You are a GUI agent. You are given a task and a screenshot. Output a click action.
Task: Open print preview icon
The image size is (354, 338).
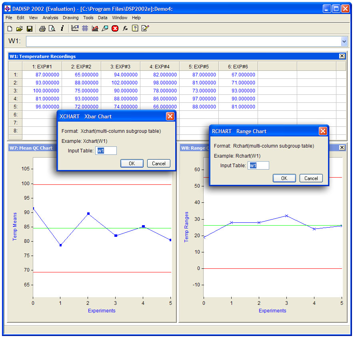52,28
